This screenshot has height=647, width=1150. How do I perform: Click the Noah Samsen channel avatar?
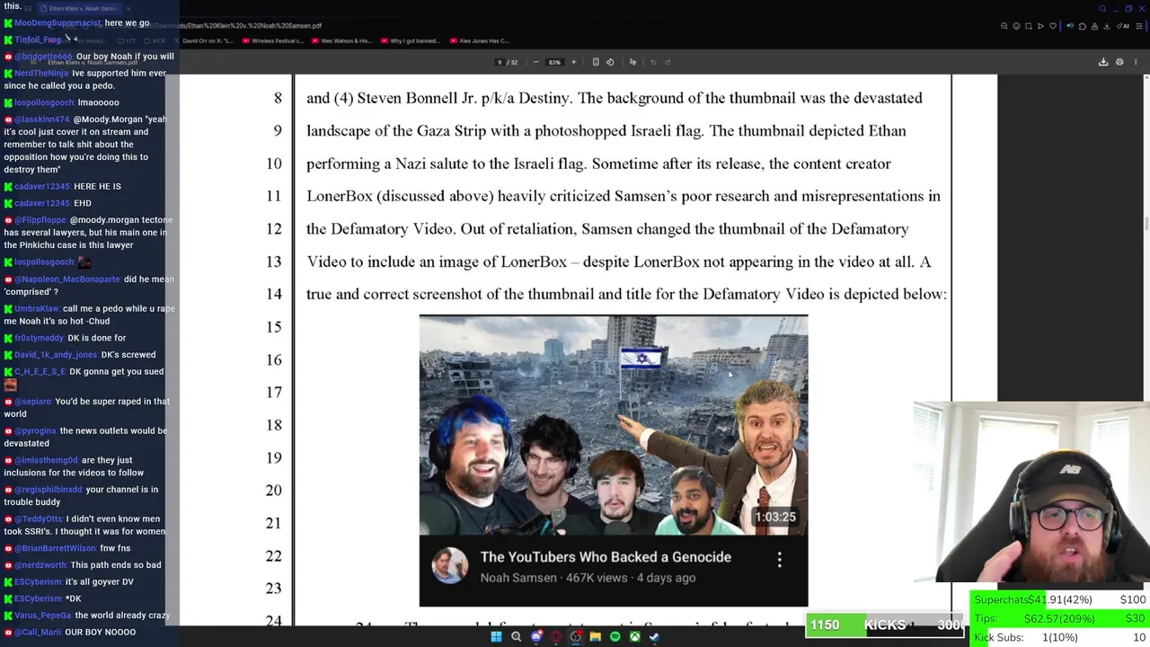click(449, 566)
